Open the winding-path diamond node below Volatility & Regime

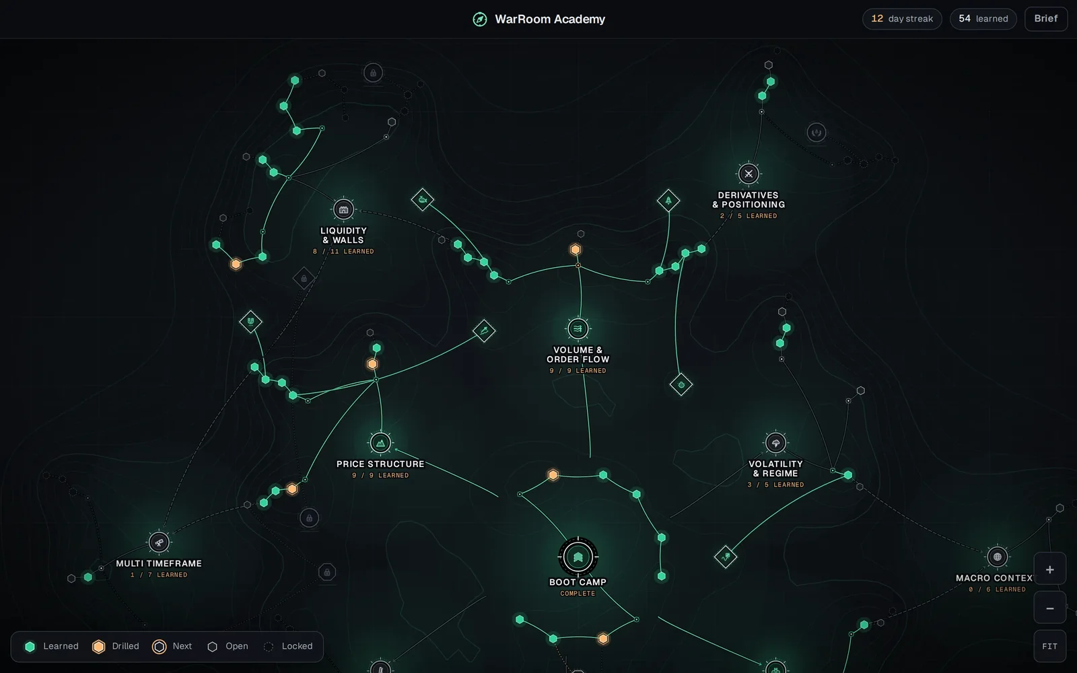point(726,557)
